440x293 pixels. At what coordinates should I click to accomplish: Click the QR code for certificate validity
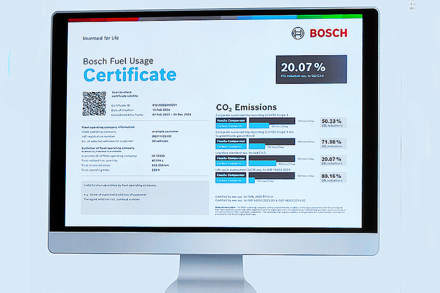pyautogui.click(x=94, y=104)
